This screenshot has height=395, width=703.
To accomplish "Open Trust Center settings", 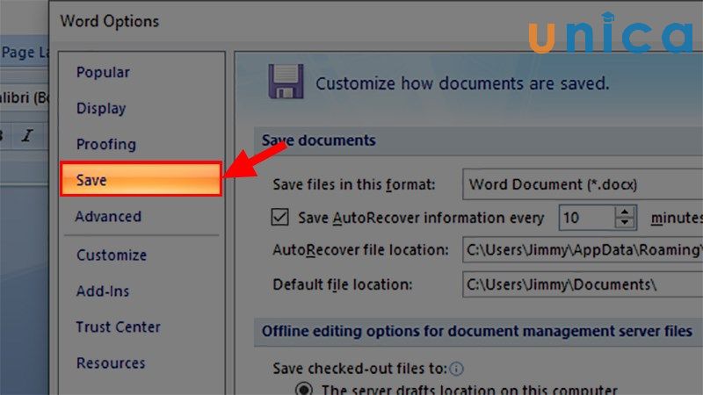I will [x=118, y=327].
